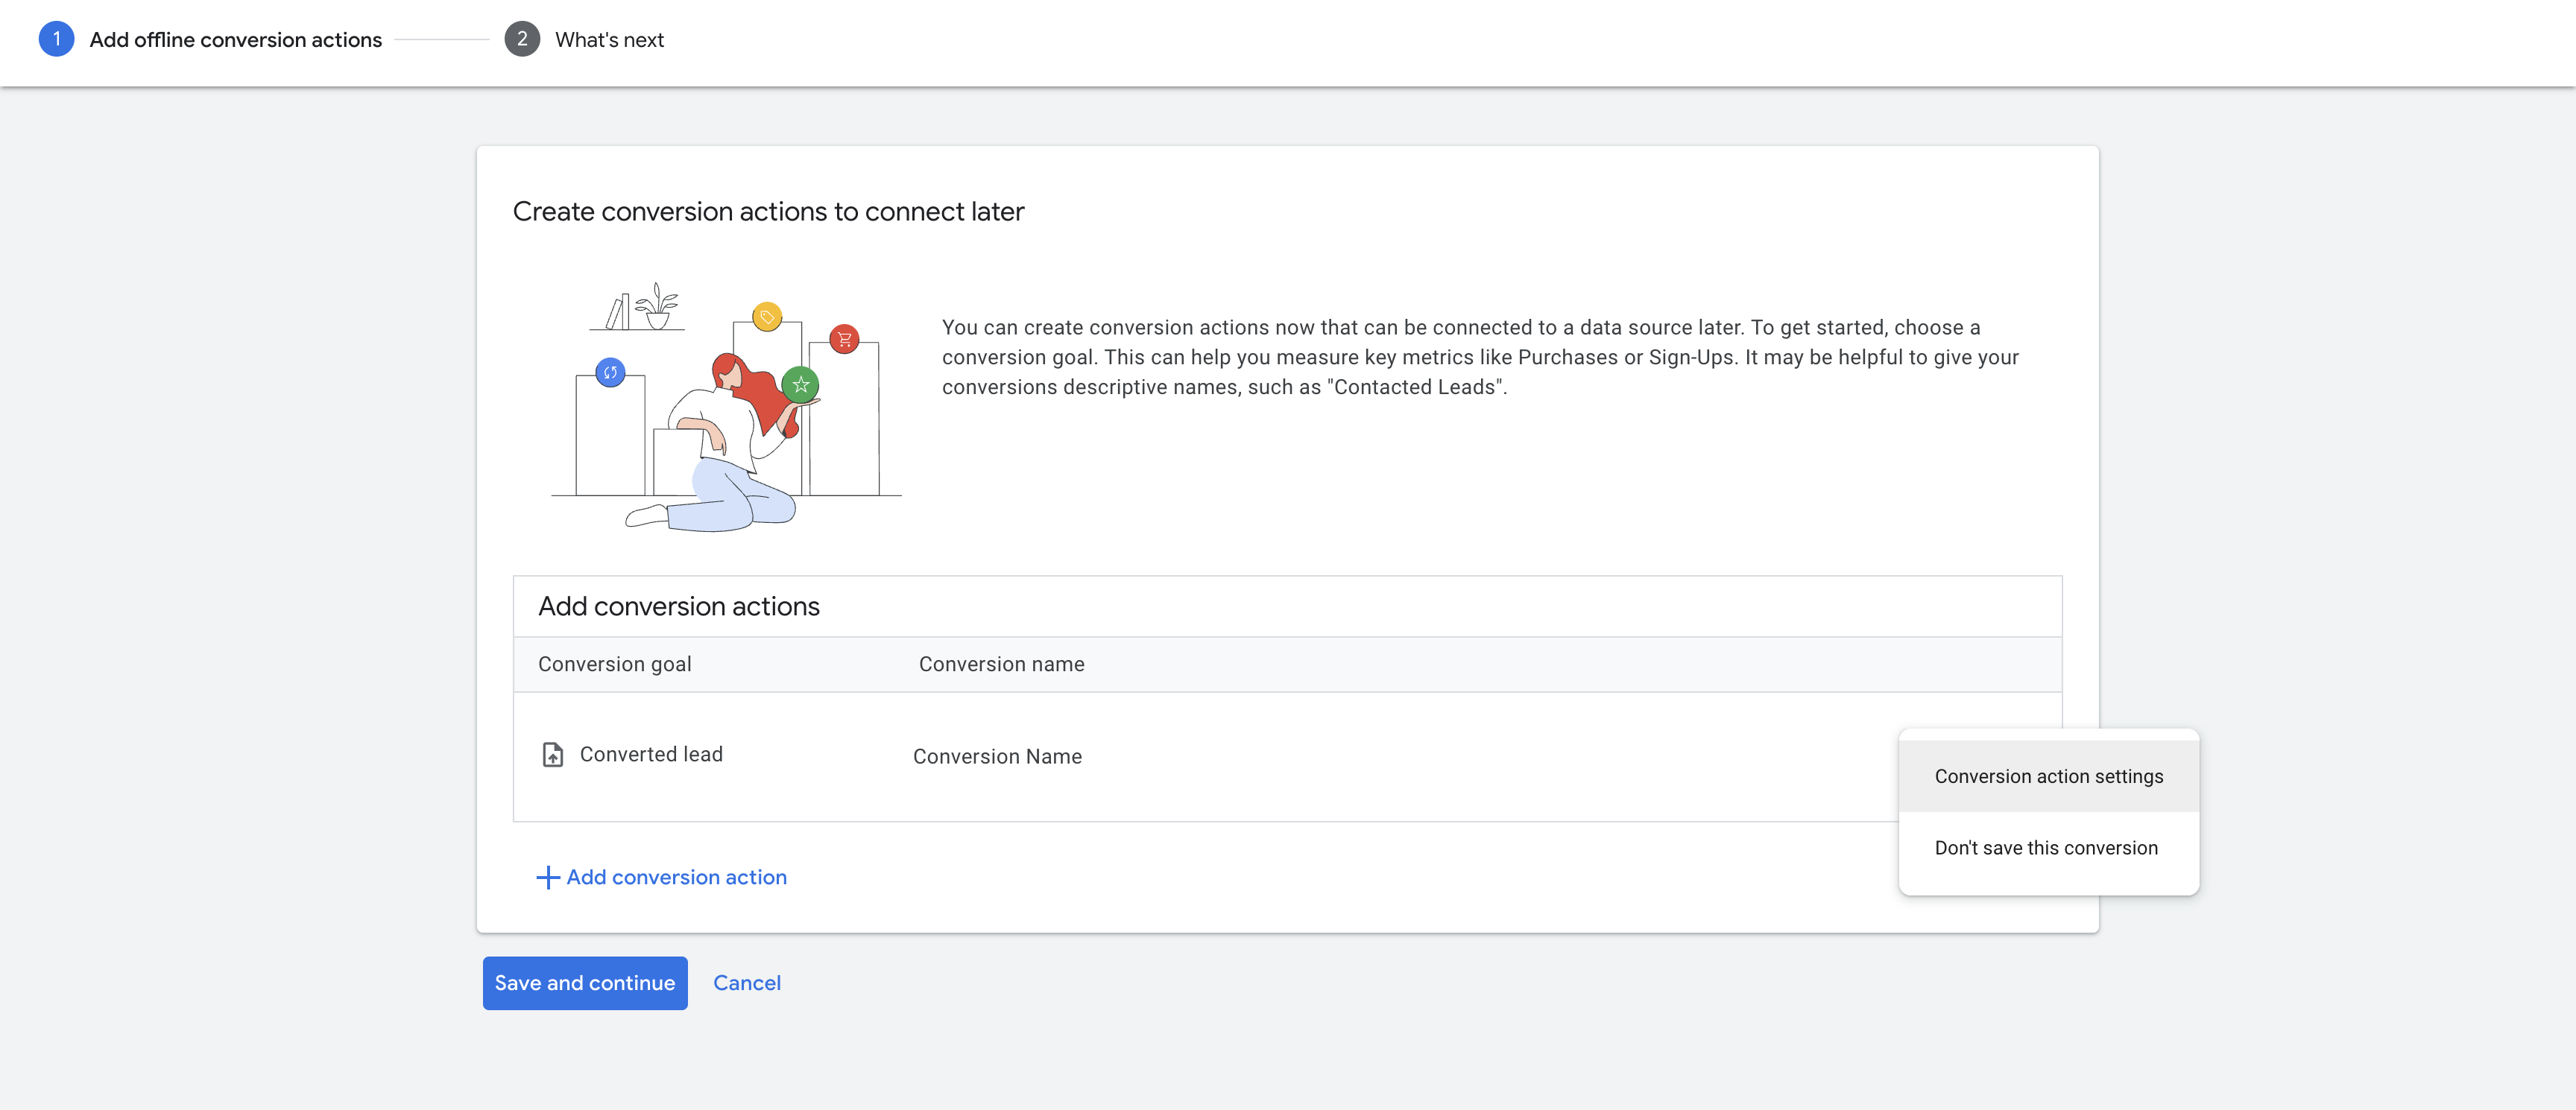Screen dimensions: 2576x1110
Task: Click the Conversion goal column header
Action: coord(614,665)
